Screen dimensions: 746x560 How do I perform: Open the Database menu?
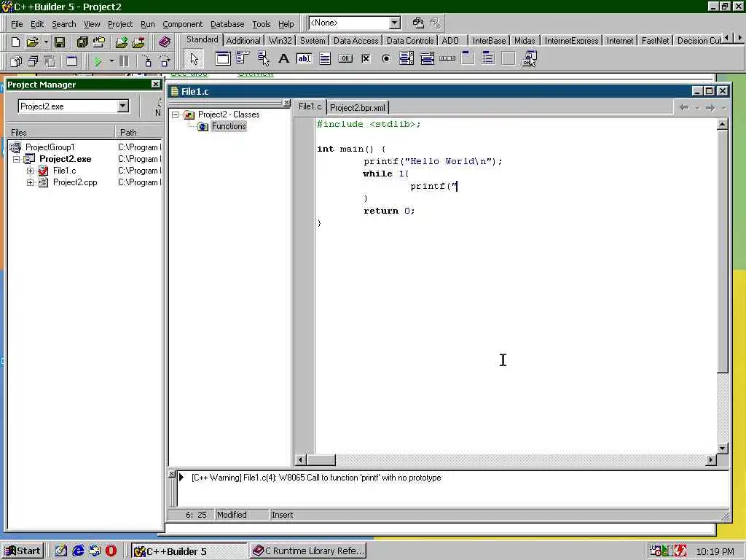coord(227,24)
